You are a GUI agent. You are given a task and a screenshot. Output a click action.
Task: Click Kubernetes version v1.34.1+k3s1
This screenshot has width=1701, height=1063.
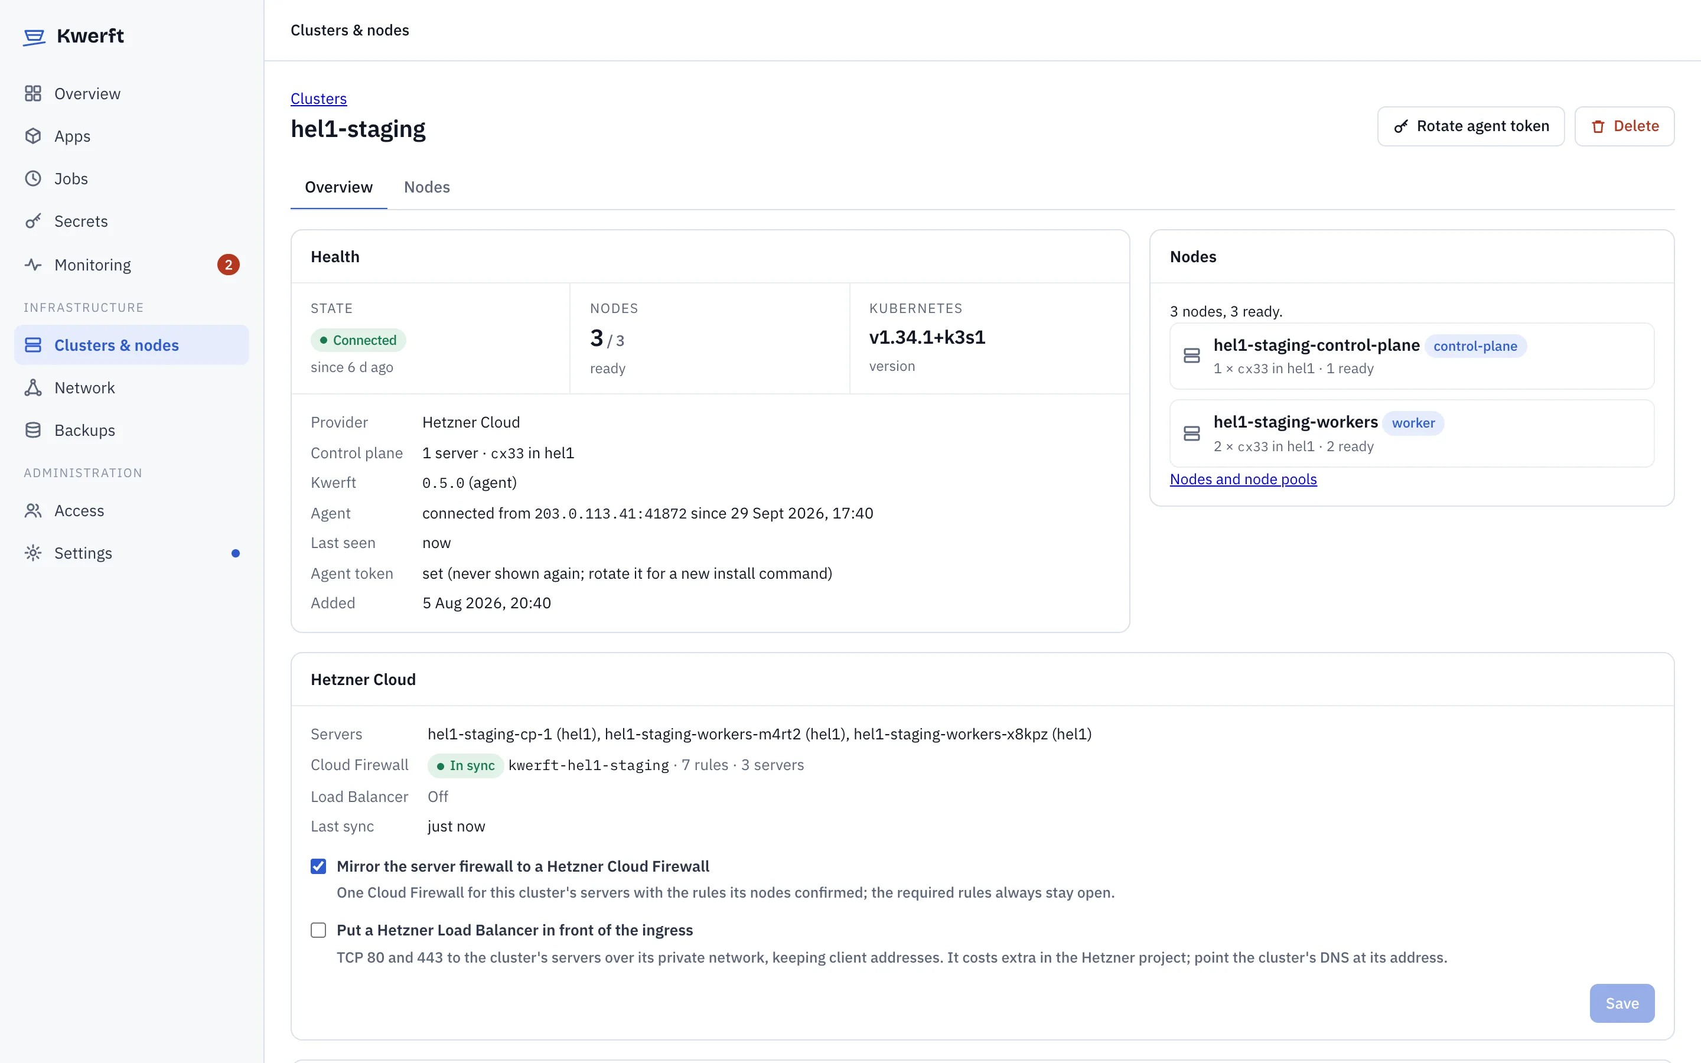click(x=927, y=337)
